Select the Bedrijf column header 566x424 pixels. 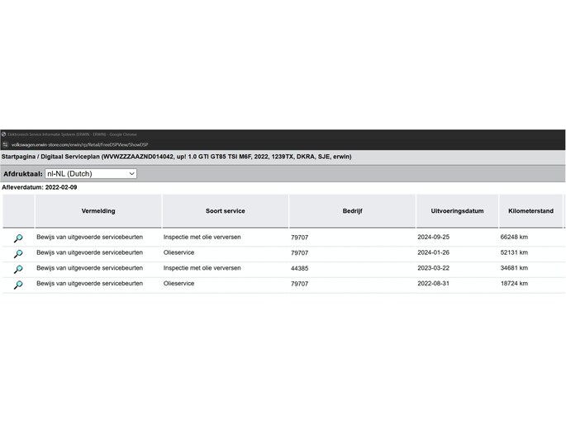click(352, 211)
